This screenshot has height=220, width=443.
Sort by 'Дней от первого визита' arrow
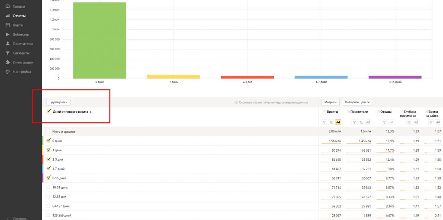[91, 112]
